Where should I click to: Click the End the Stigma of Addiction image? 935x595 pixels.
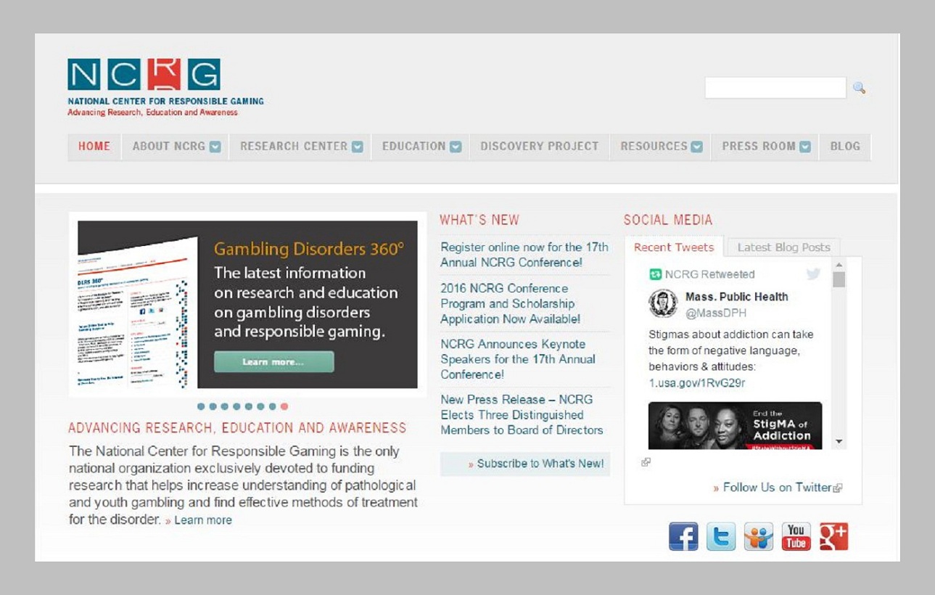click(x=736, y=426)
